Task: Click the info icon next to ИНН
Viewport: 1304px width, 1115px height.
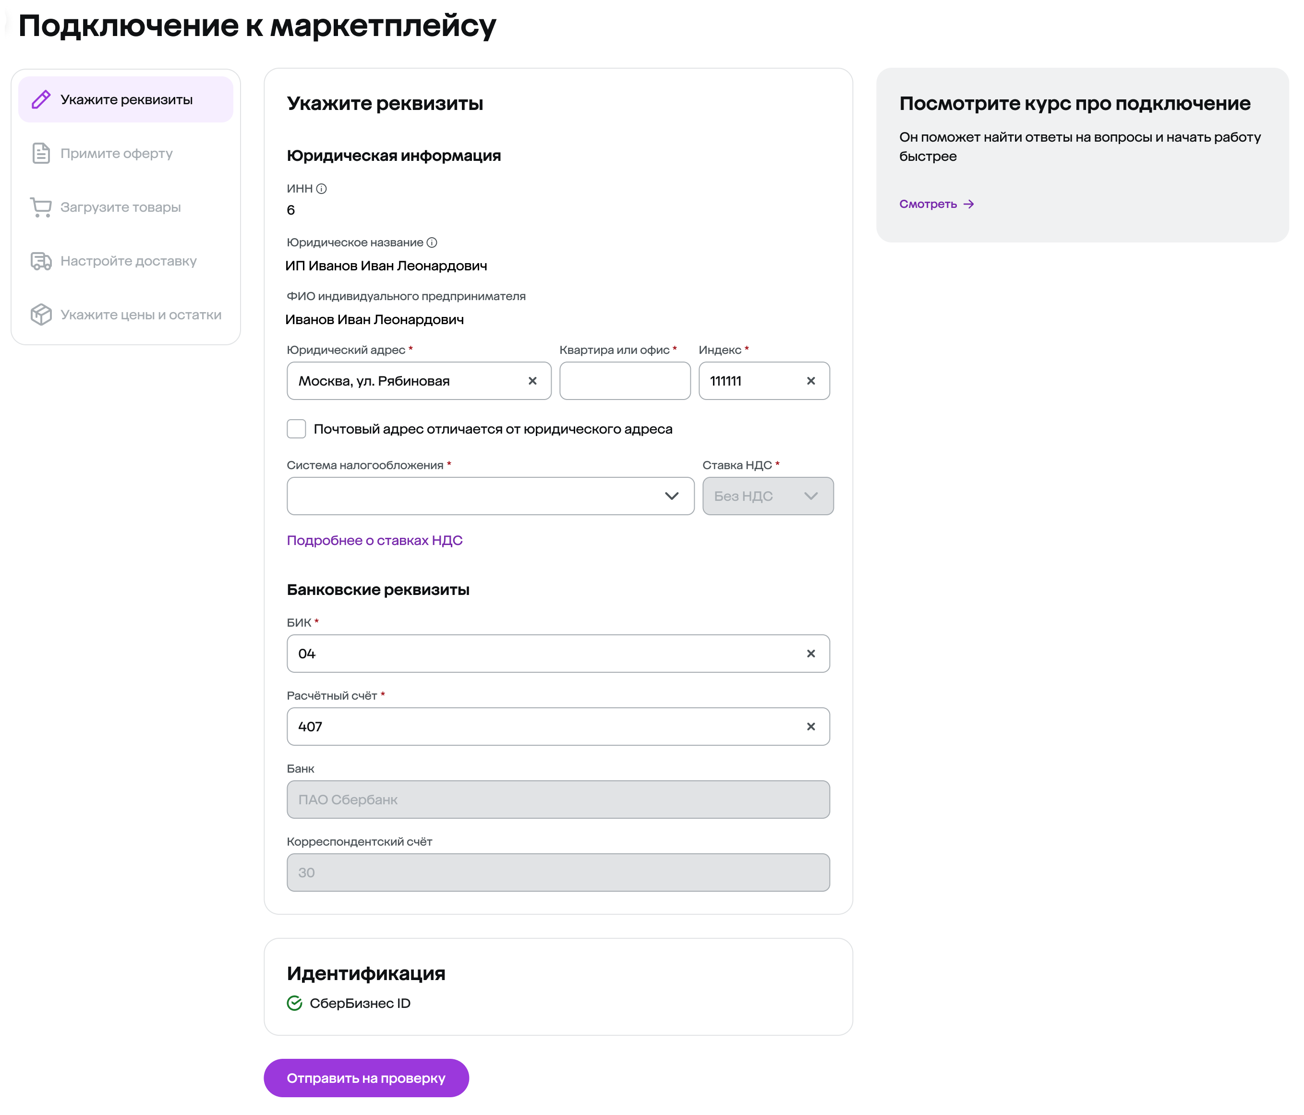Action: [322, 189]
